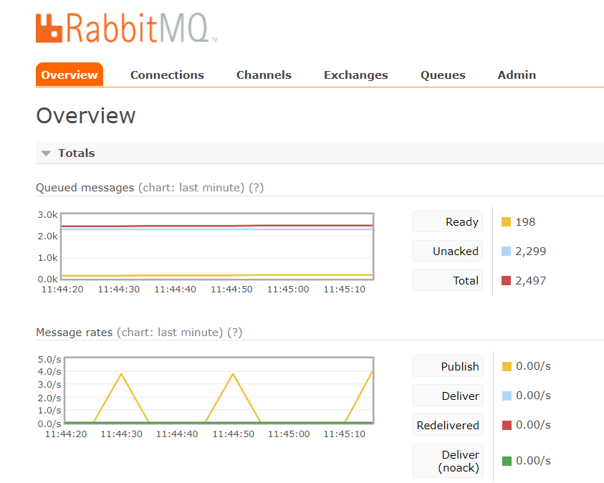Change Message rates chart range (last minute)
Image resolution: width=604 pixels, height=483 pixels.
(x=170, y=333)
